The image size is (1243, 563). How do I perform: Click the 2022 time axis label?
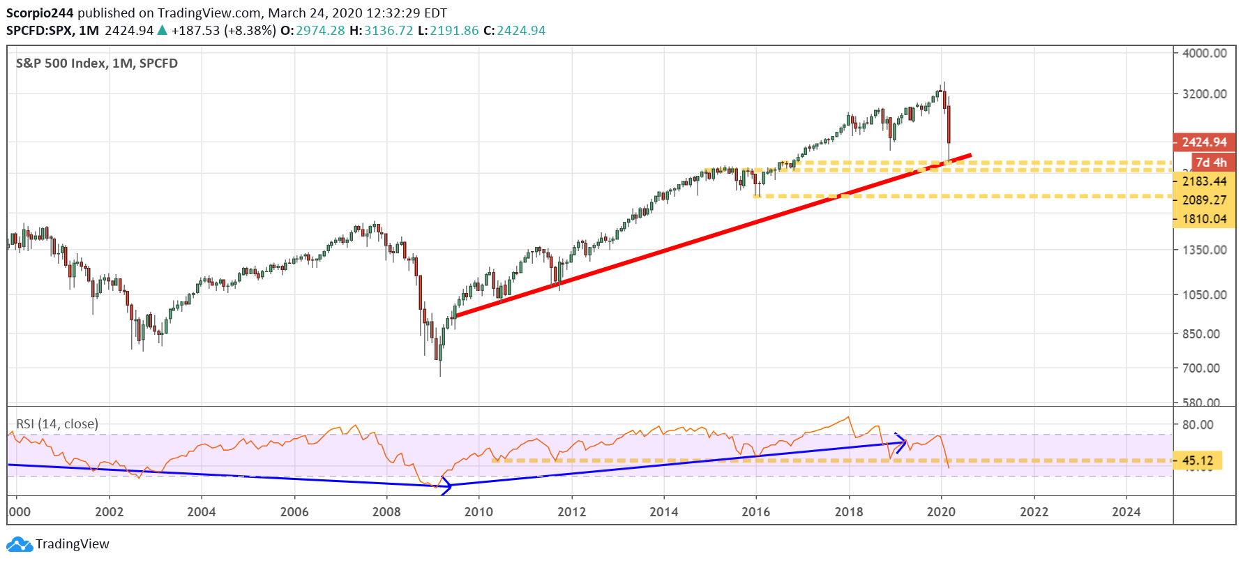coord(1034,512)
